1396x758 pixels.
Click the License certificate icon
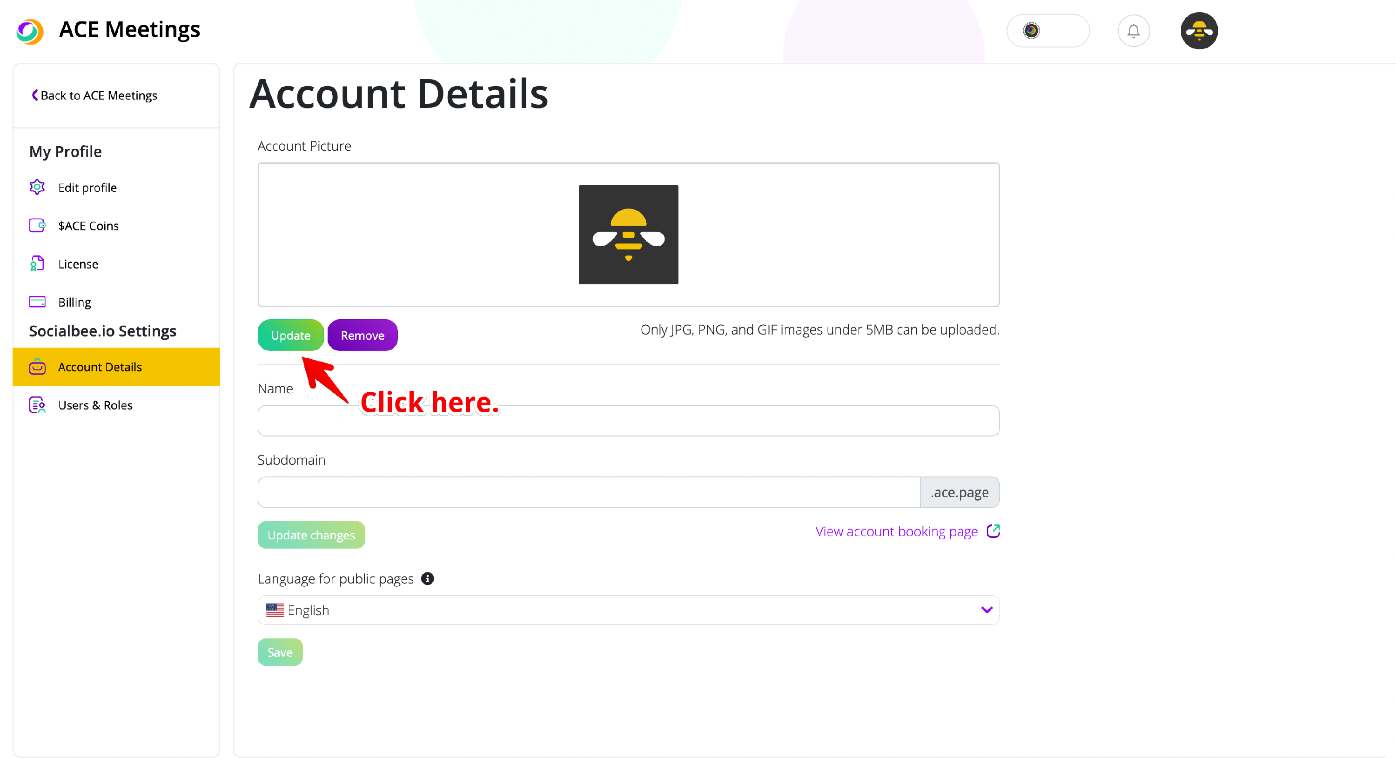(x=37, y=264)
